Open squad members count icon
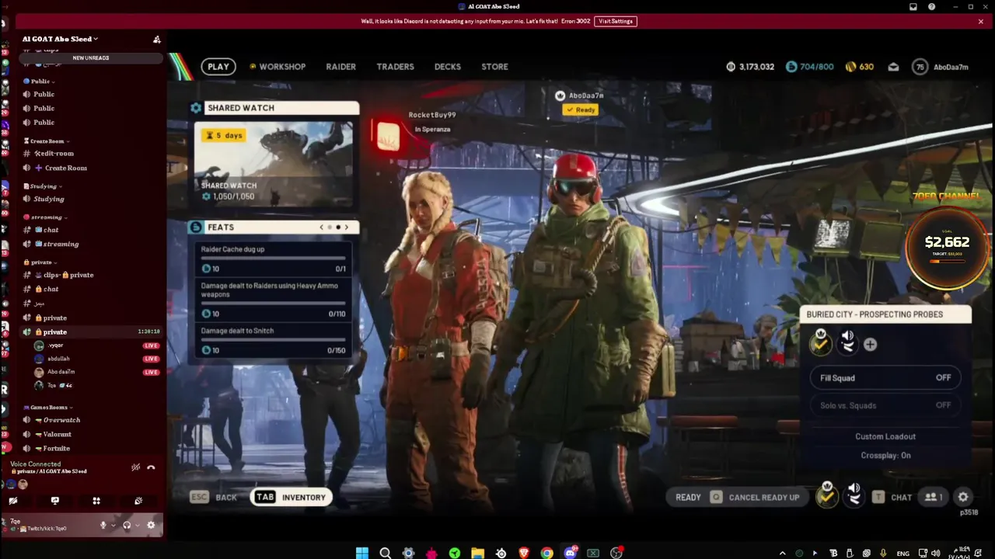 [932, 498]
